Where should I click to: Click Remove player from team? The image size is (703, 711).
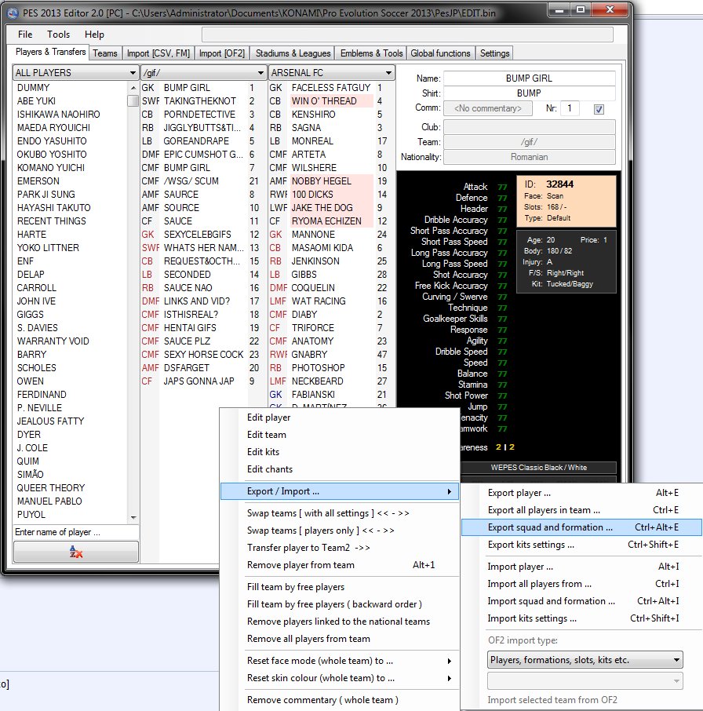(x=340, y=564)
